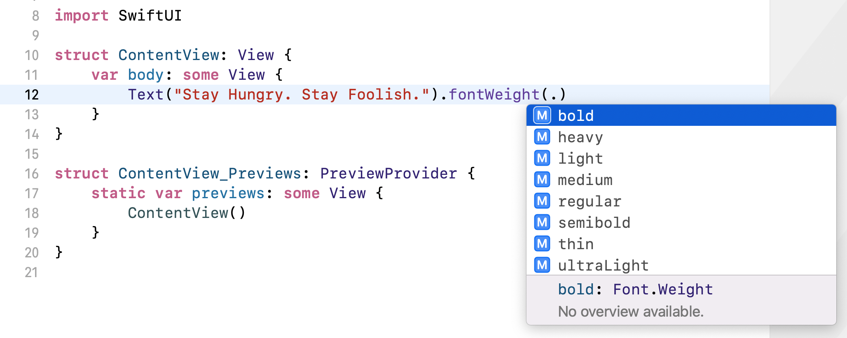
Task: Click the M method icon beside thin
Action: click(x=542, y=244)
